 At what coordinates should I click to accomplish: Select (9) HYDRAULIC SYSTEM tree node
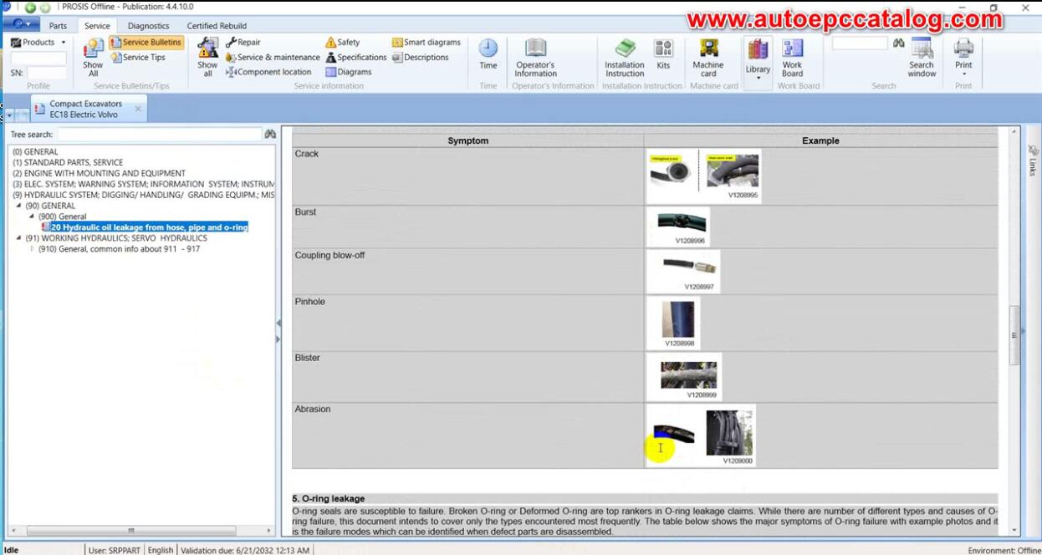pyautogui.click(x=143, y=196)
